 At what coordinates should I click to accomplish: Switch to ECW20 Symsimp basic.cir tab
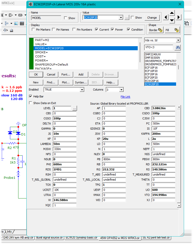click(81, 237)
